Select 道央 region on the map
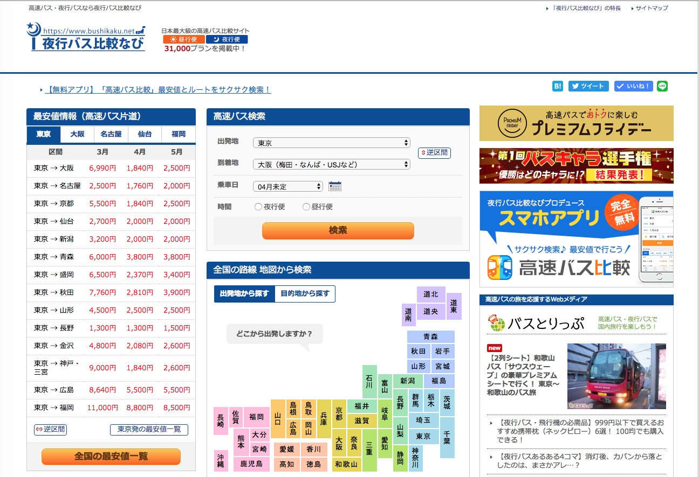Screen dimensions: 699x477 [x=431, y=311]
